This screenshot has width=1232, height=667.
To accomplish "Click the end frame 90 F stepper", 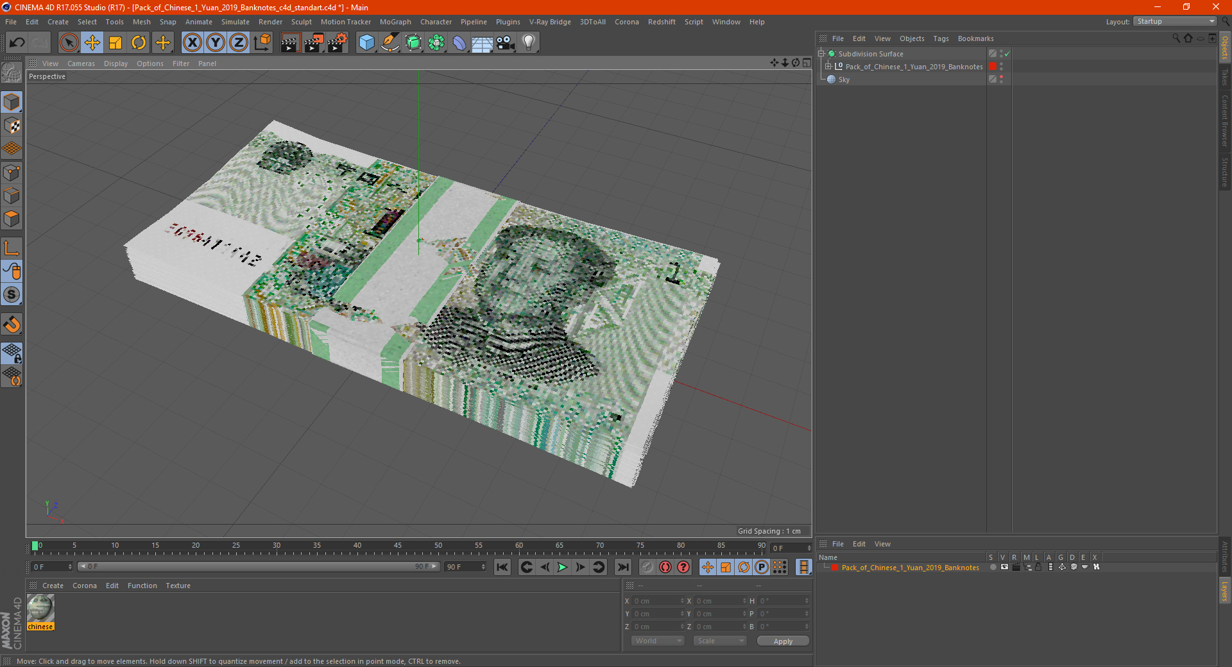I will (x=483, y=567).
